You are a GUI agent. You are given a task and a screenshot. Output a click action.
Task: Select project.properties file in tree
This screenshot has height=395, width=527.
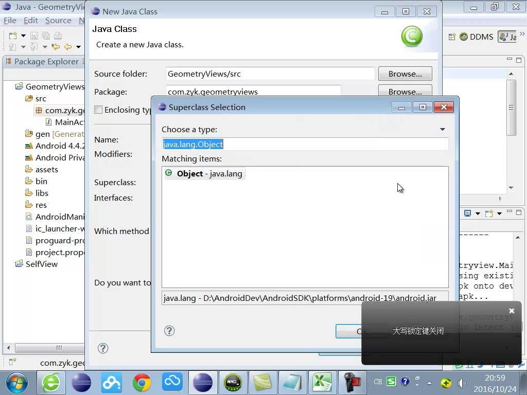tap(55, 252)
